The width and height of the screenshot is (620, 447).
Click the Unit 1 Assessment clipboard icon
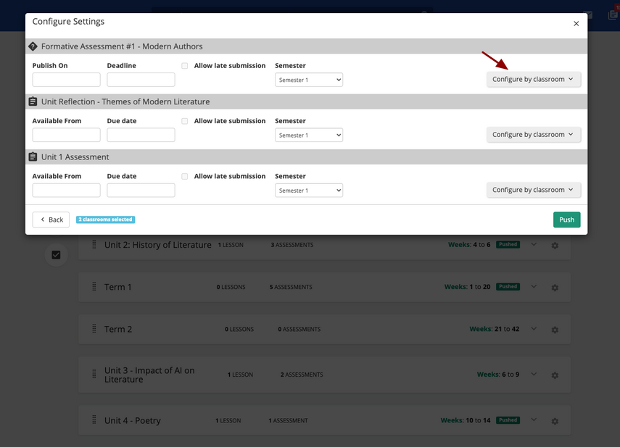pyautogui.click(x=33, y=157)
